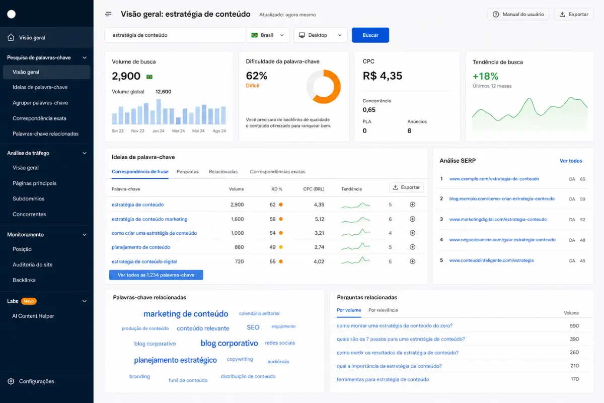Collapse the Pesquisa de palavras-chave section

coord(85,58)
